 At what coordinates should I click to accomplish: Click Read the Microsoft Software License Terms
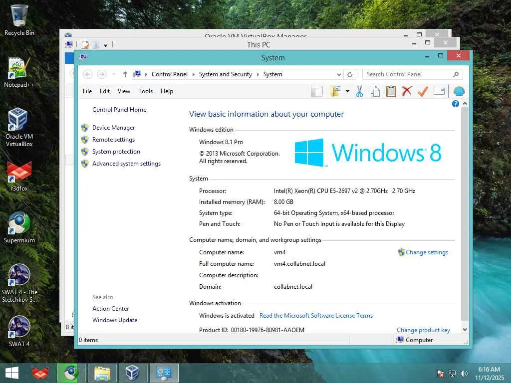316,316
